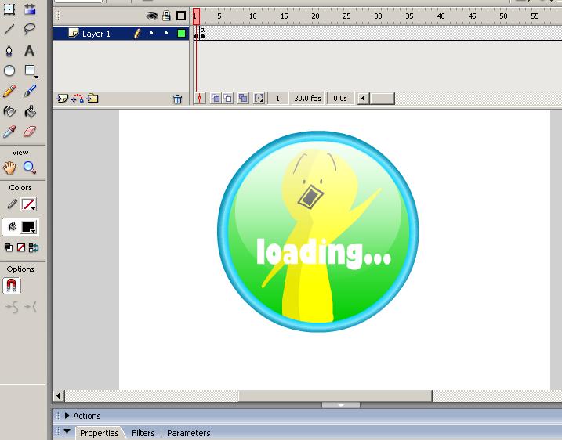
Task: Open the Rectangle tool flyout
Action: click(x=30, y=71)
